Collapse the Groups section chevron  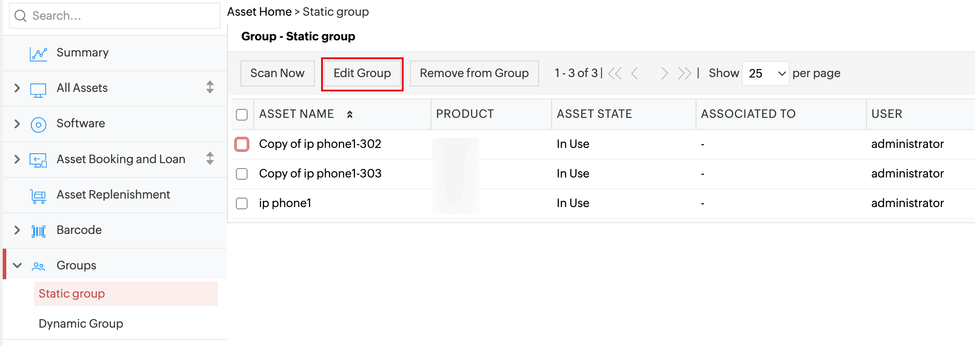pyautogui.click(x=17, y=265)
